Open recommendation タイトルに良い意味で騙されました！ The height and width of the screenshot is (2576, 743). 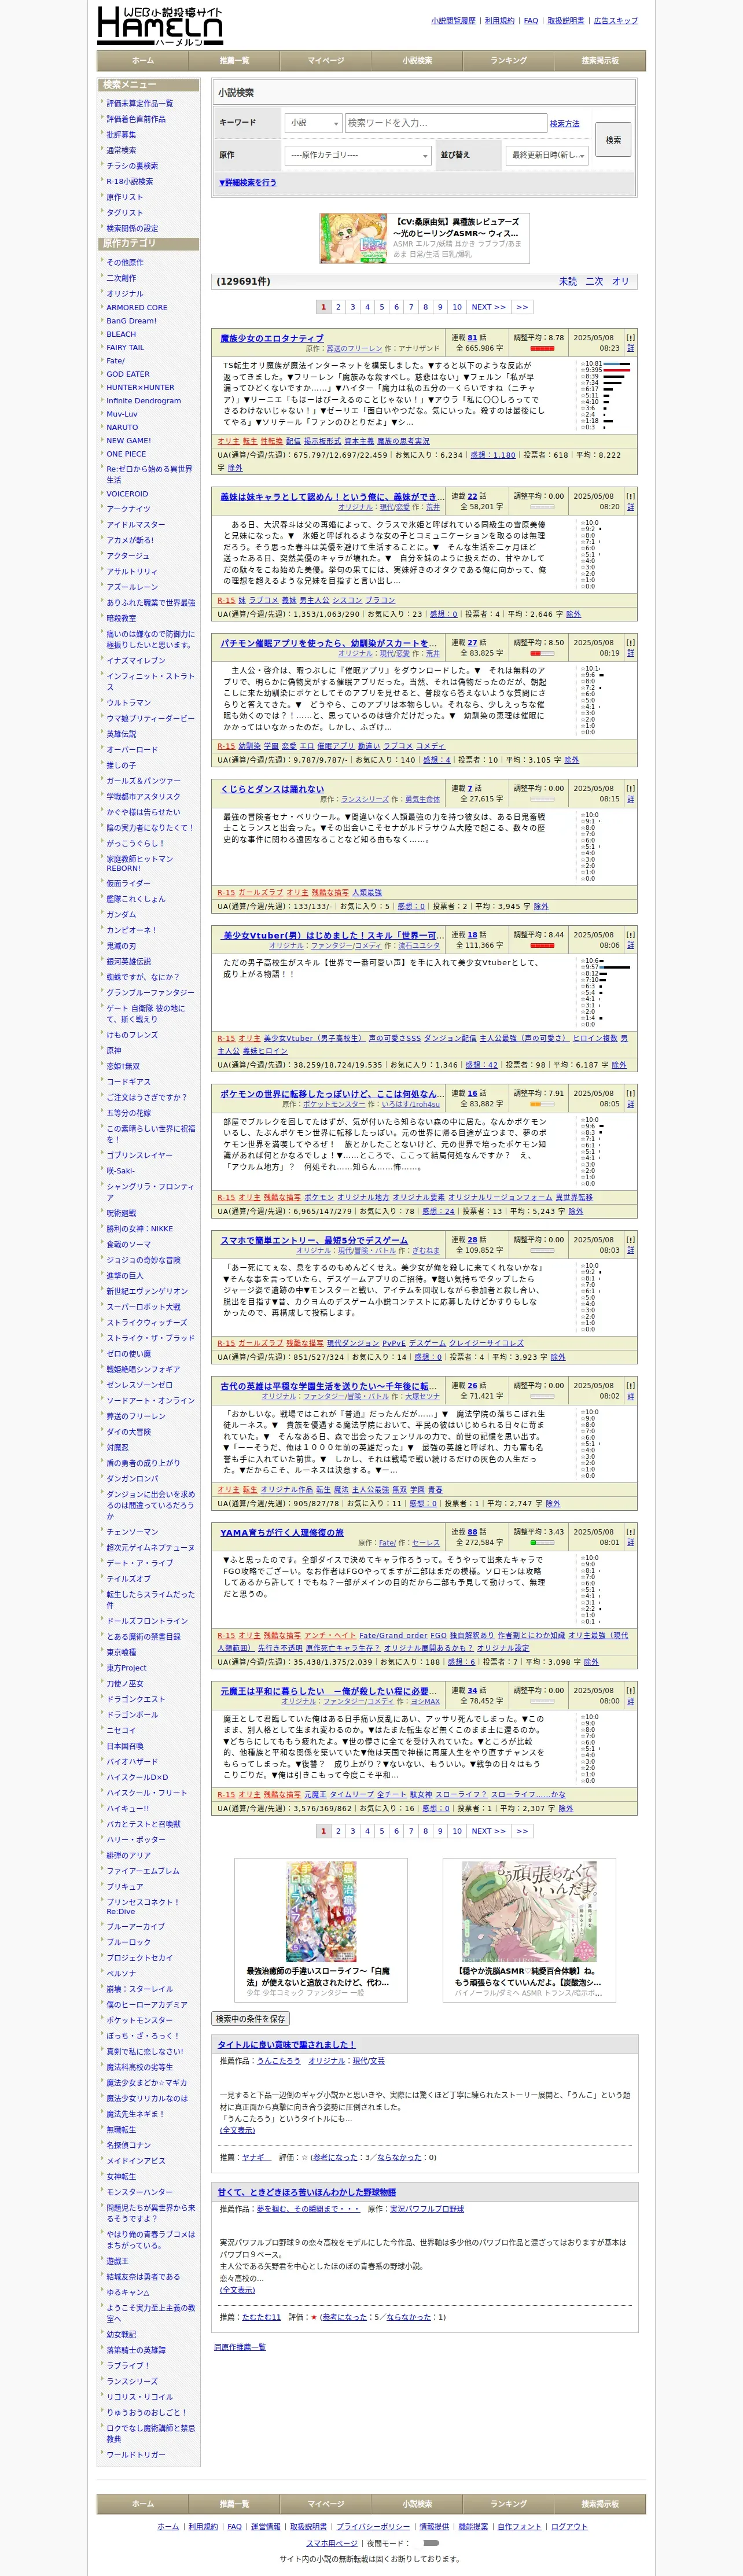287,2045
